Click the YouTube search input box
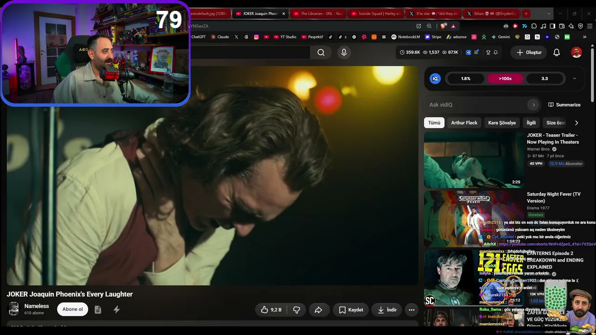Screen dimensions: 596x335 coord(251,53)
